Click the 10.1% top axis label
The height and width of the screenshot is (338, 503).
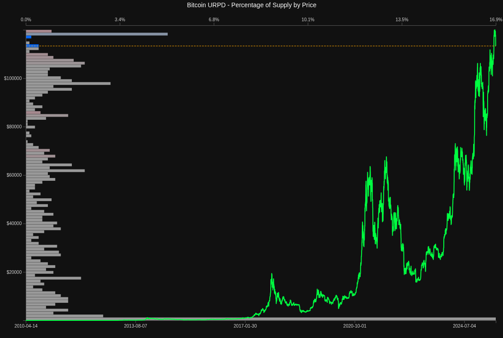(x=308, y=19)
